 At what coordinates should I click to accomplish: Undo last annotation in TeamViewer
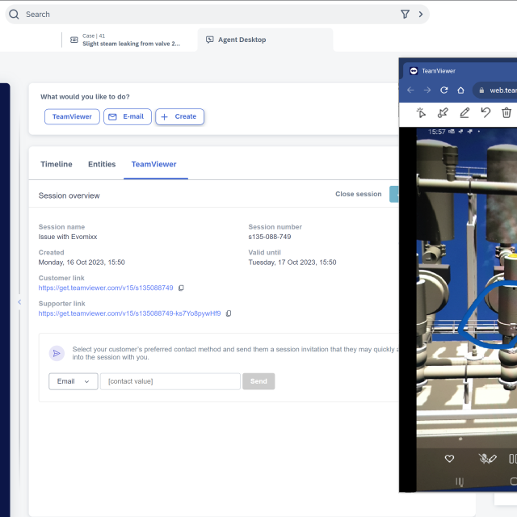coord(485,112)
